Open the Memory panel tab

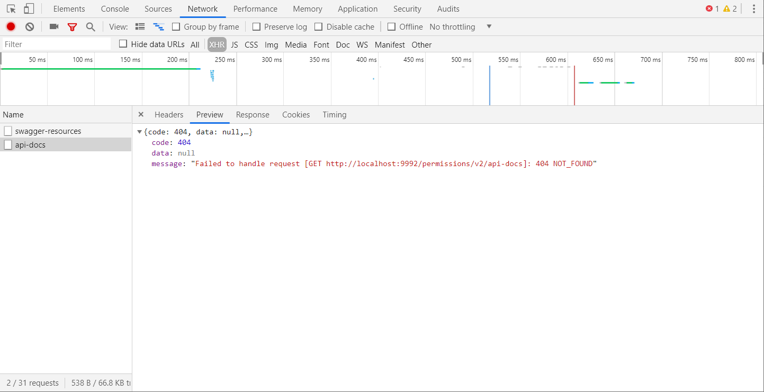308,9
